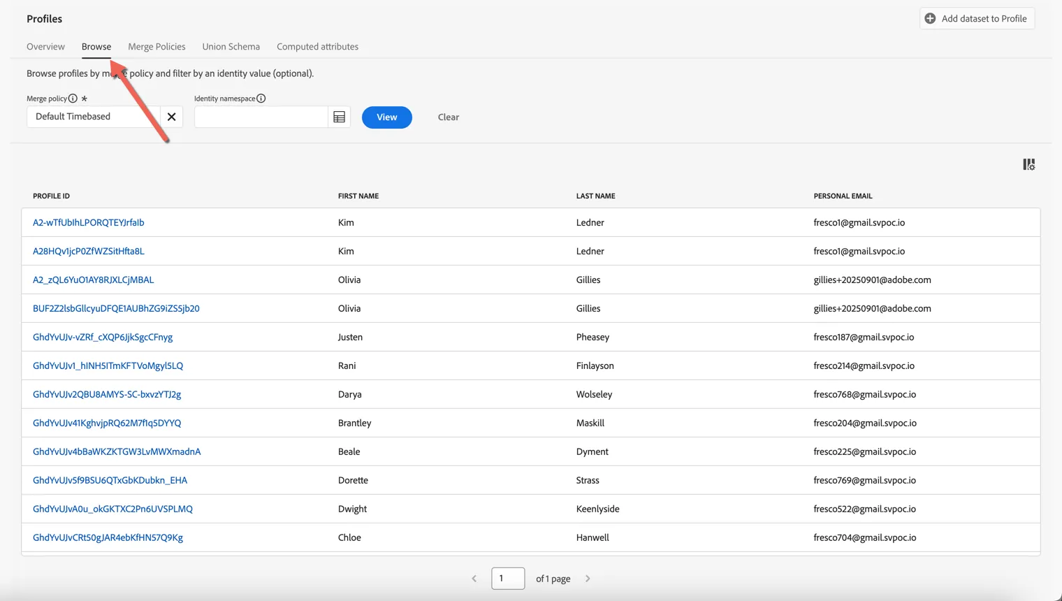This screenshot has width=1062, height=601.
Task: Select the Browse tab
Action: [x=96, y=47]
